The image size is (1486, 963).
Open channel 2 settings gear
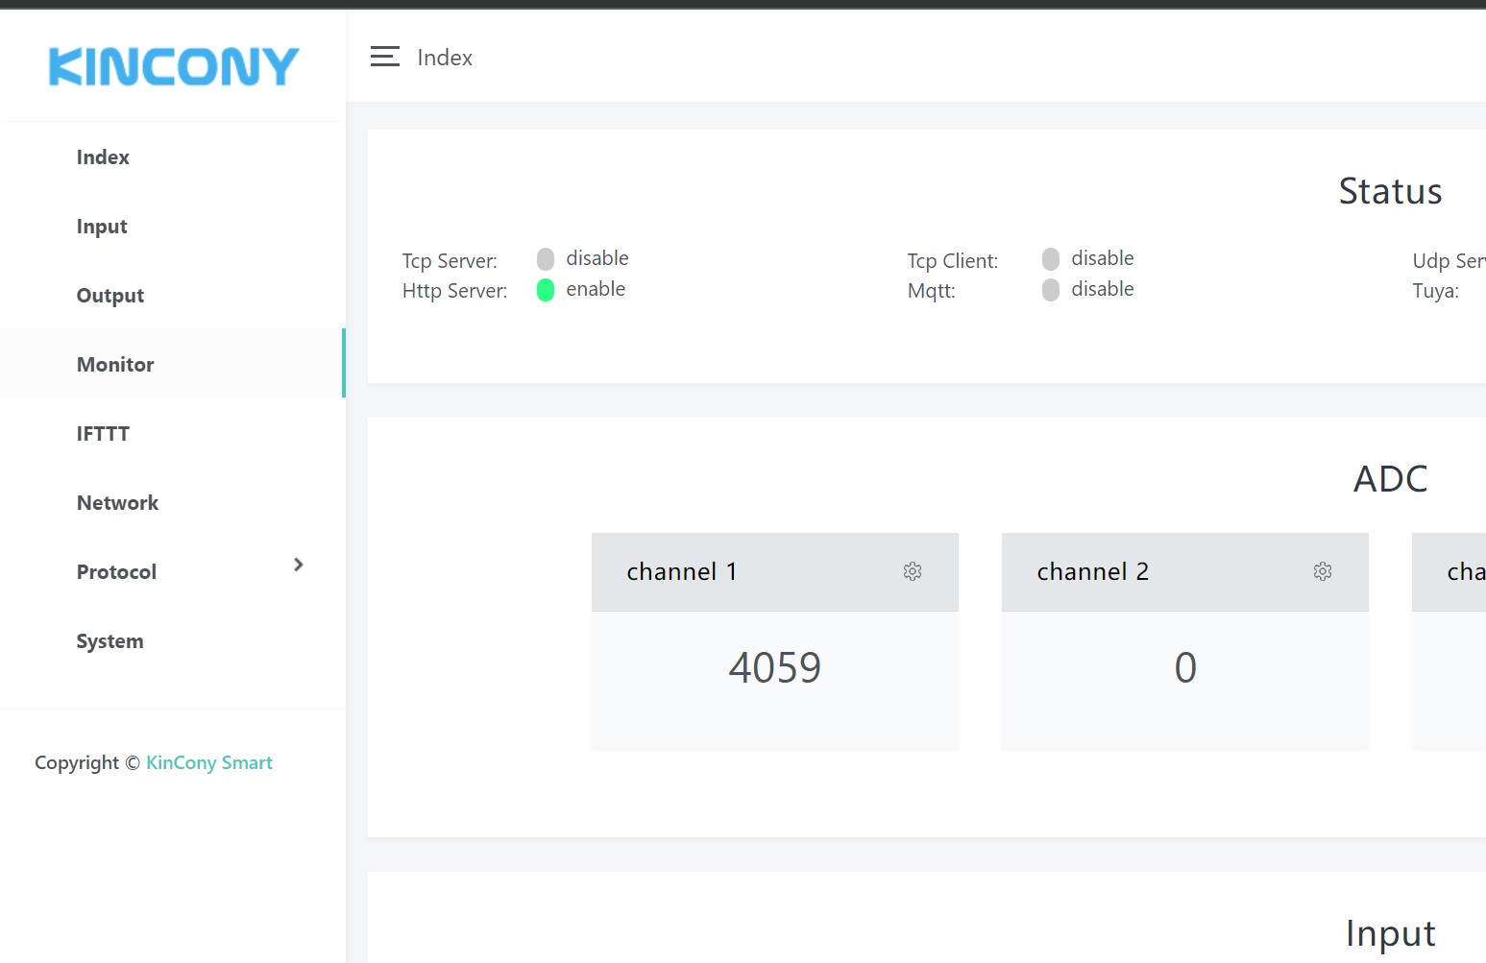(1322, 571)
